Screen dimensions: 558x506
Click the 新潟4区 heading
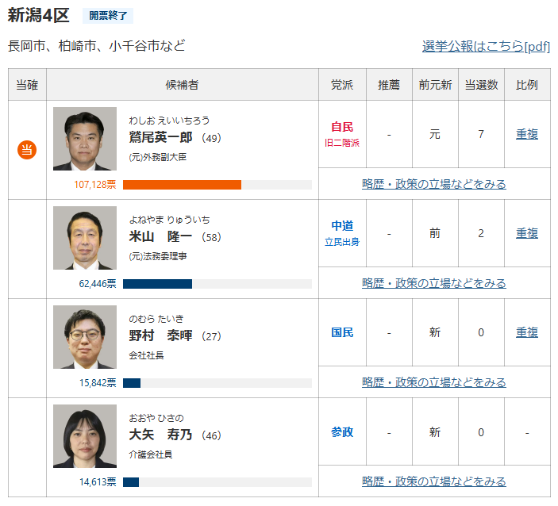click(38, 16)
